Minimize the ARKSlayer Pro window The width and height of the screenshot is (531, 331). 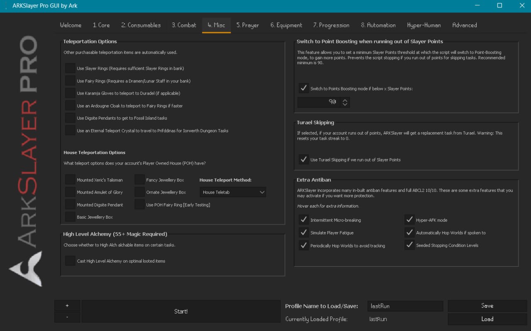(477, 6)
